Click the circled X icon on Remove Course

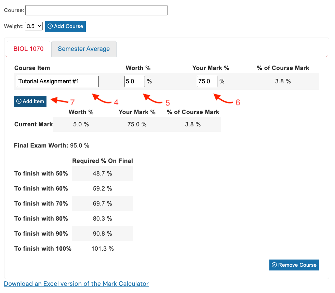pos(274,265)
